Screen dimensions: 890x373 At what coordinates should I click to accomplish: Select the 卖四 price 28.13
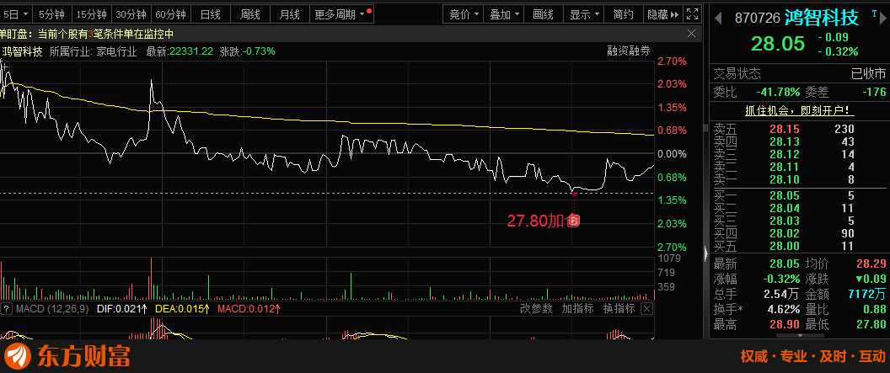[785, 141]
